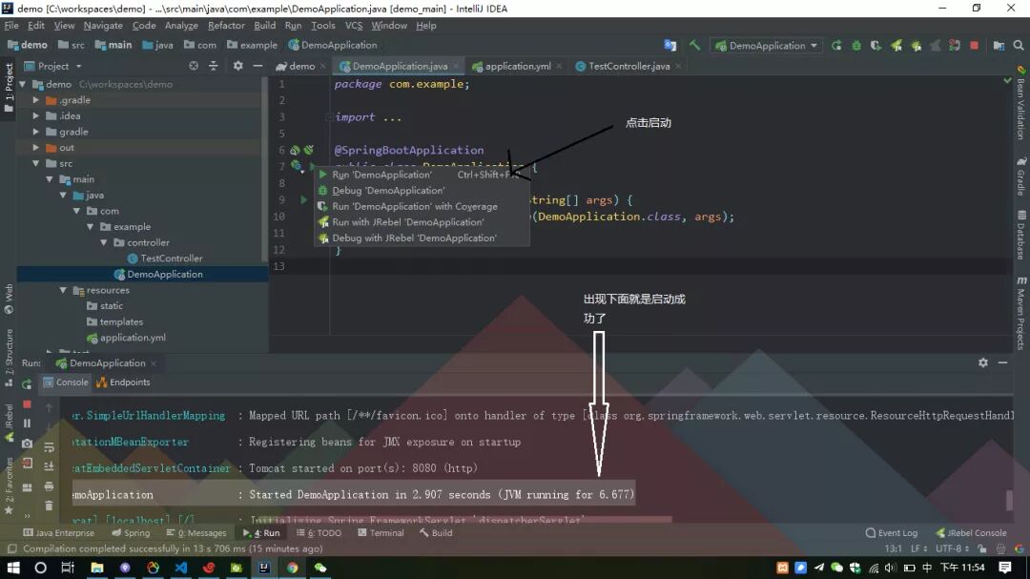Open the JRebel Console tool window
This screenshot has height=579, width=1030.
click(971, 533)
